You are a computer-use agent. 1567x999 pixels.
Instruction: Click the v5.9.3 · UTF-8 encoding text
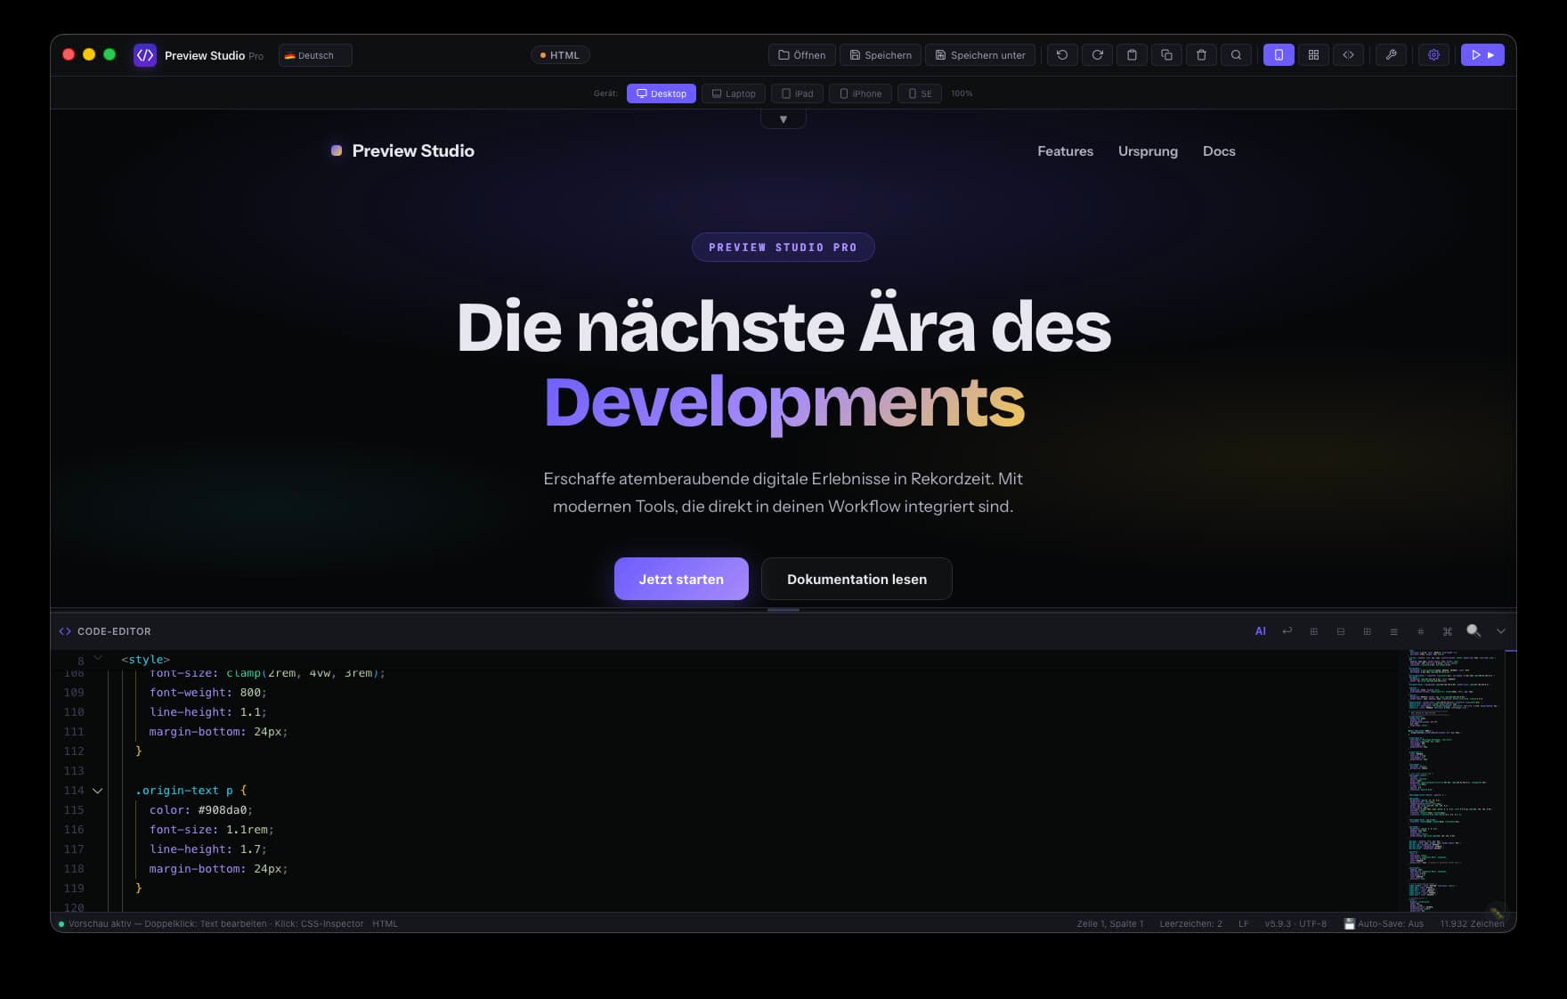click(x=1295, y=924)
